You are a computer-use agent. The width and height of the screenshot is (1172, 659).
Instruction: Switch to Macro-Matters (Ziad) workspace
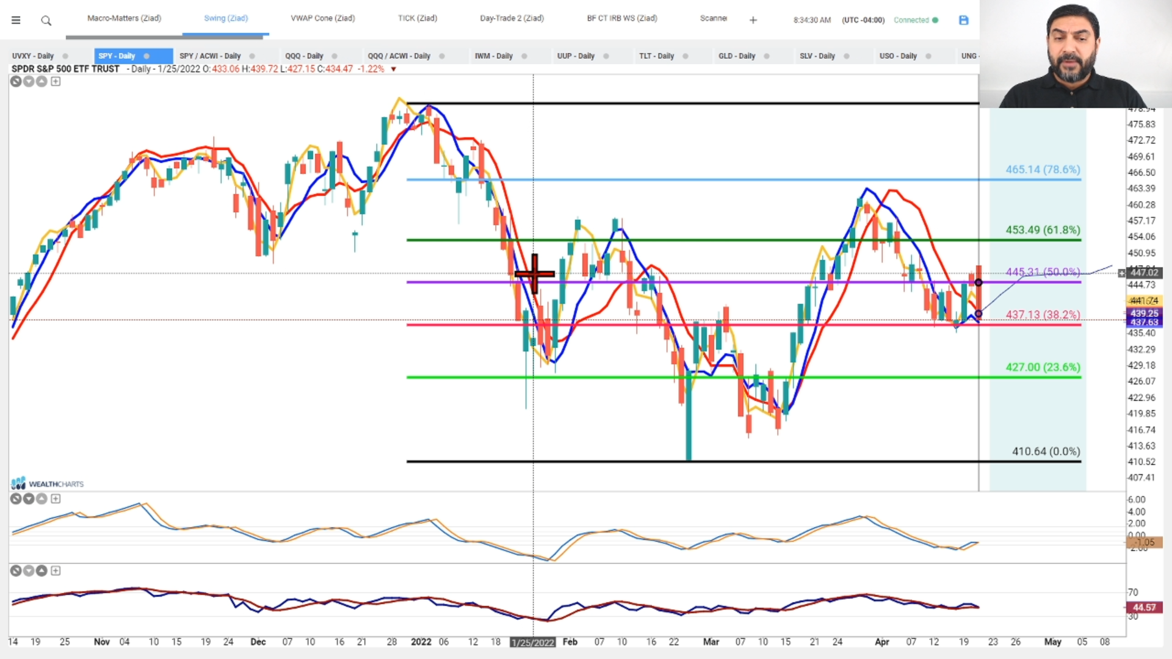coord(124,18)
